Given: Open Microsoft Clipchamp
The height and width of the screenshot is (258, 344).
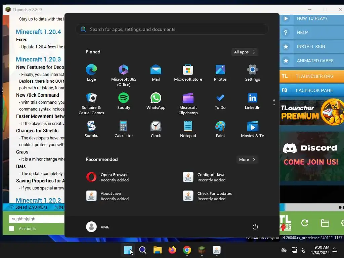Looking at the screenshot, I should click(188, 104).
